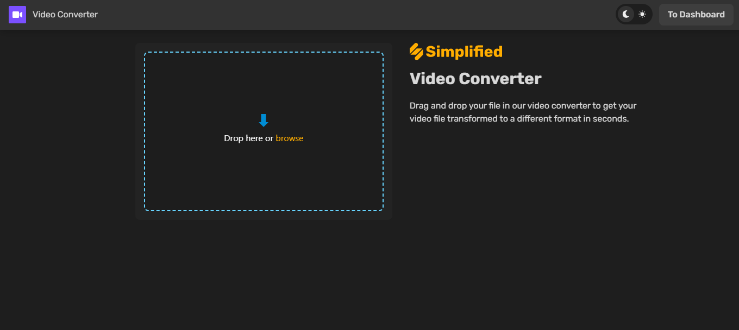Click the Video Converter header title

[x=64, y=14]
